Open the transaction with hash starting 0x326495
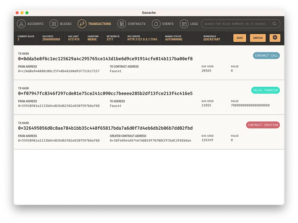Screen dimensions: 298x223 pyautogui.click(x=105, y=128)
